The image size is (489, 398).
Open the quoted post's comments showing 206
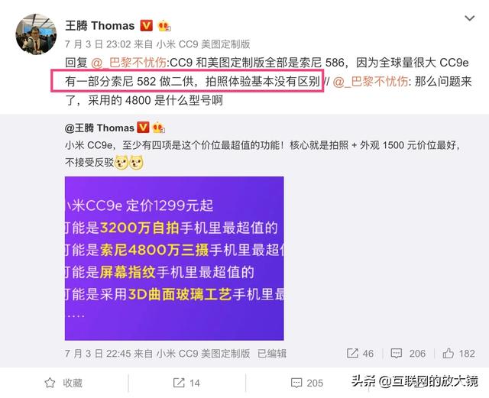408,354
